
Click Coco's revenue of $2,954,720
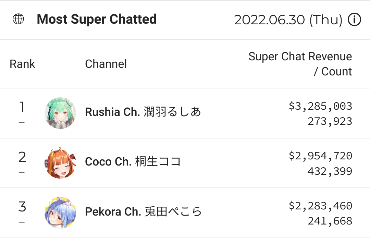pos(320,156)
